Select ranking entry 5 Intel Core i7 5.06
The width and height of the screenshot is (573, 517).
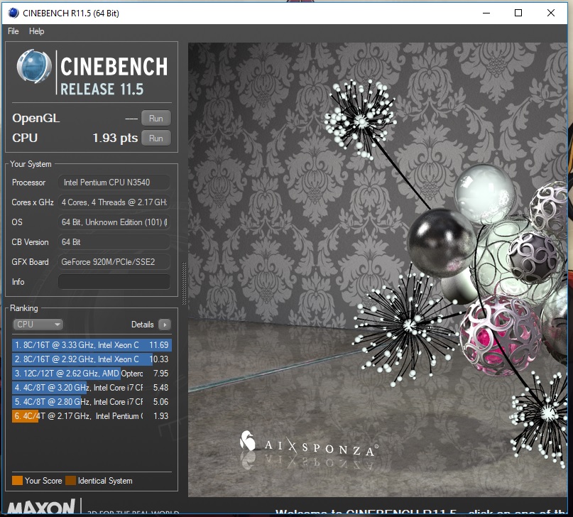[x=92, y=402]
